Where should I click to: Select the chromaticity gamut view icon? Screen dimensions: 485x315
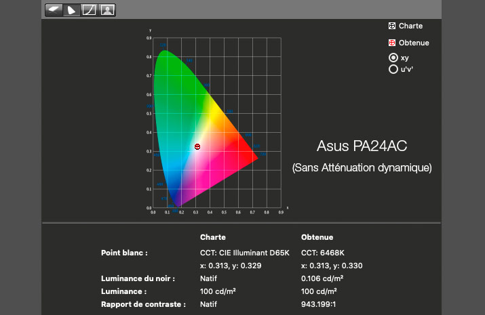(x=71, y=10)
